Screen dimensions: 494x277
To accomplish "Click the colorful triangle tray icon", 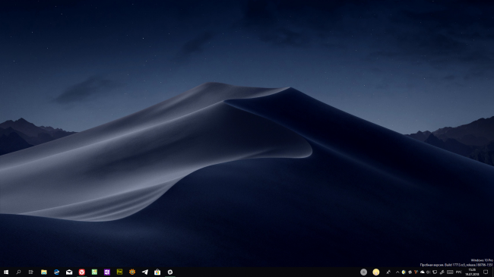I will tap(416, 272).
